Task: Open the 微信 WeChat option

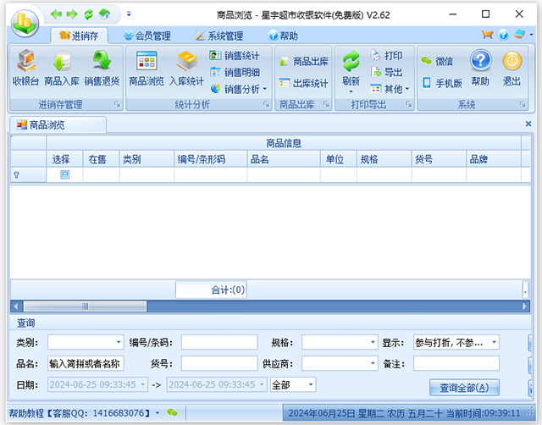Action: [437, 62]
